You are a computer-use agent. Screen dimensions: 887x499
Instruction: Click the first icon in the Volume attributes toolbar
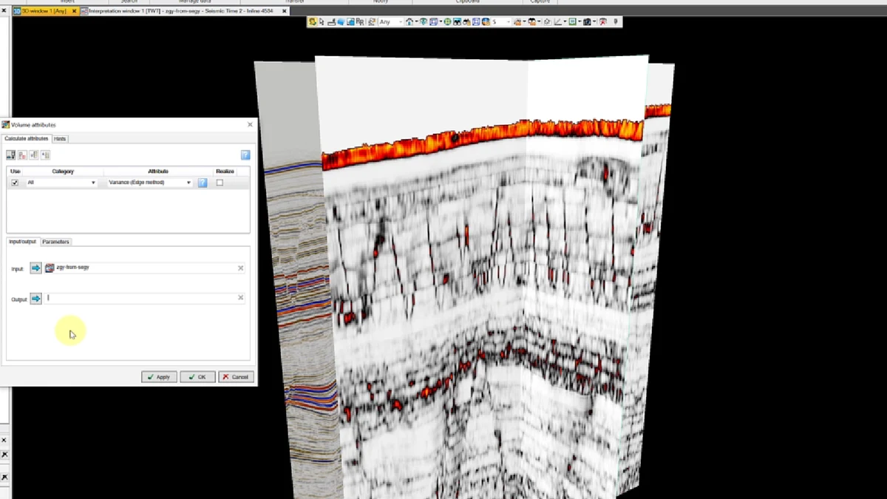tap(11, 155)
